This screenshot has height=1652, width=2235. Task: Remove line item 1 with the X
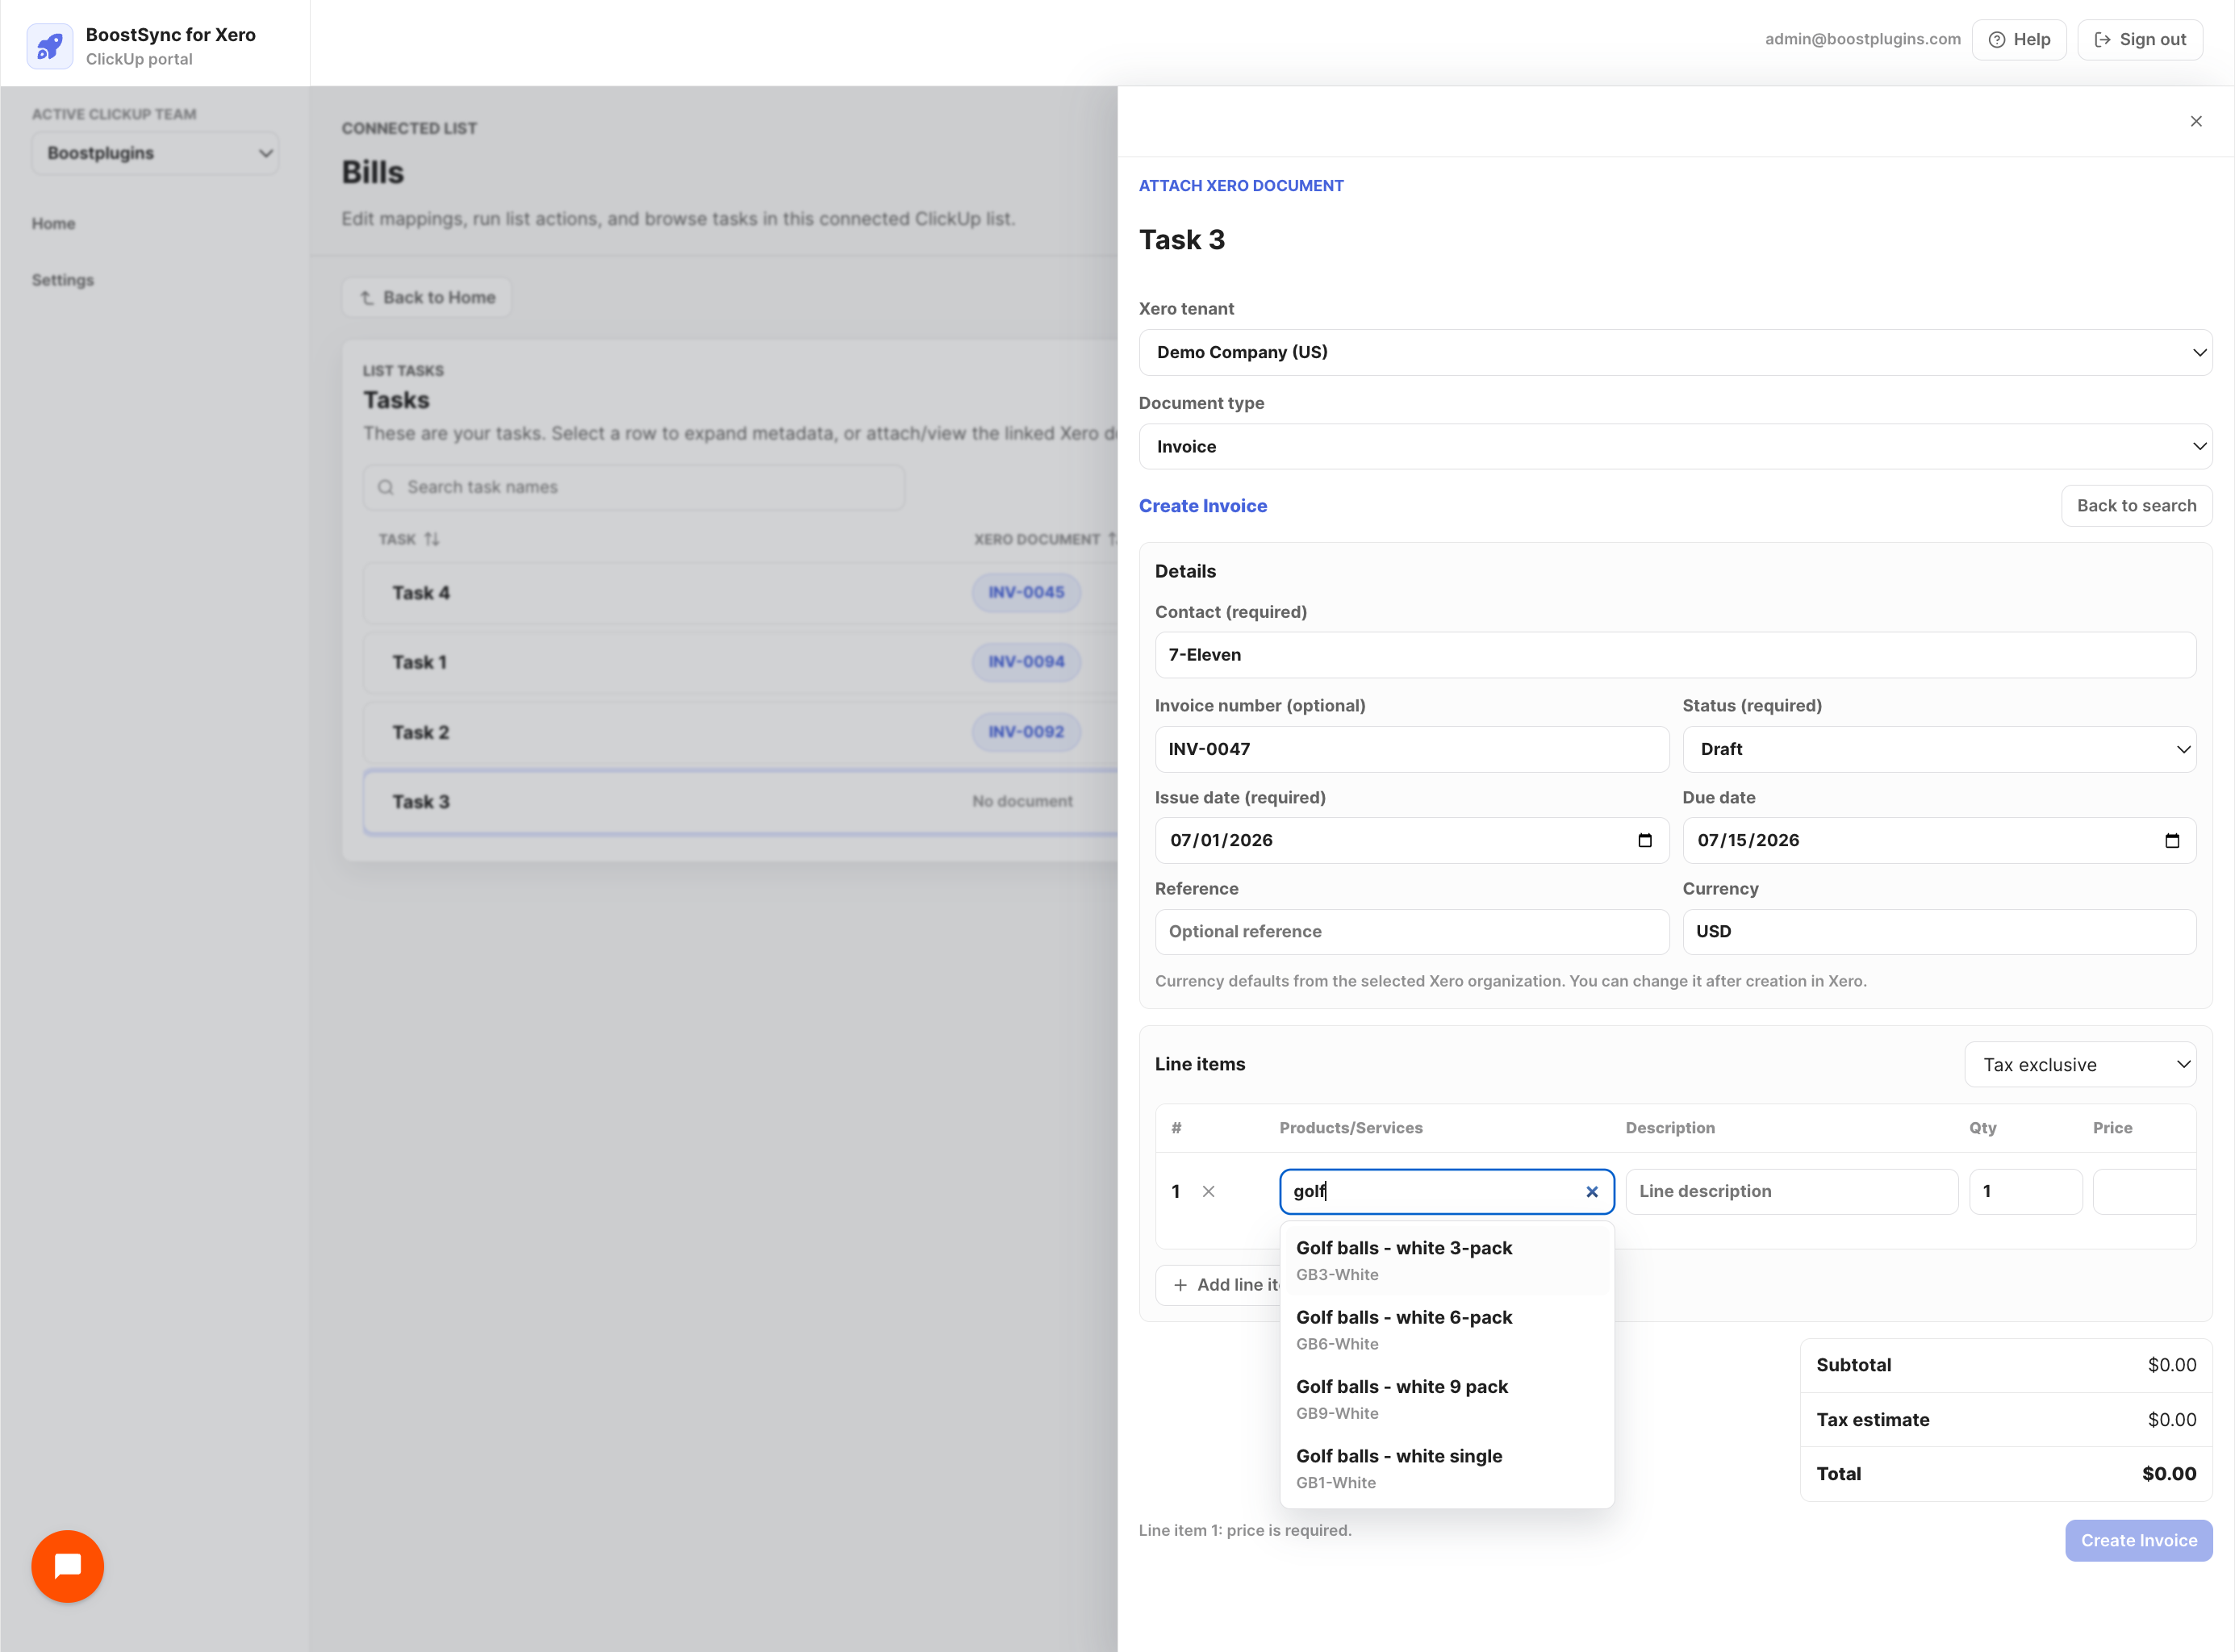tap(1208, 1191)
